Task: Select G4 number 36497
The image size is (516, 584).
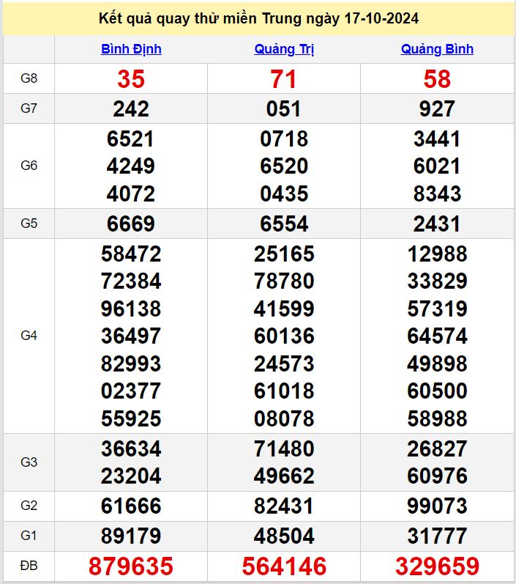Action: (131, 336)
